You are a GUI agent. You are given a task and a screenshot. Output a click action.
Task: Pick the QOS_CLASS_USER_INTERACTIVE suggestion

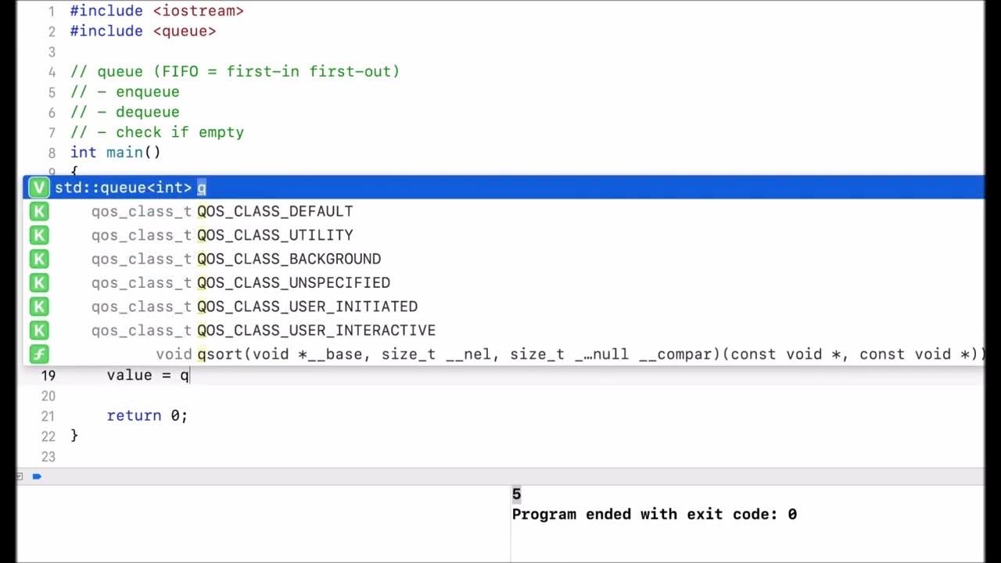pyautogui.click(x=504, y=330)
